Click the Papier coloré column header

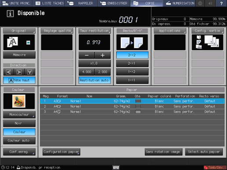point(159,96)
